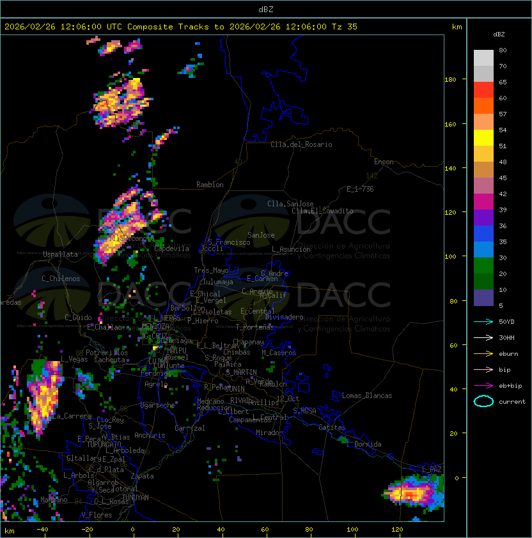
Task: Click the 'Lomas_Blancas' map label
Action: [x=367, y=396]
